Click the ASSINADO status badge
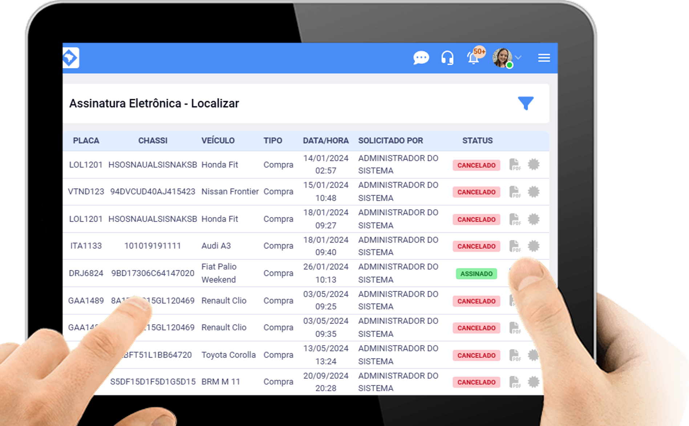This screenshot has width=689, height=426. tap(476, 274)
